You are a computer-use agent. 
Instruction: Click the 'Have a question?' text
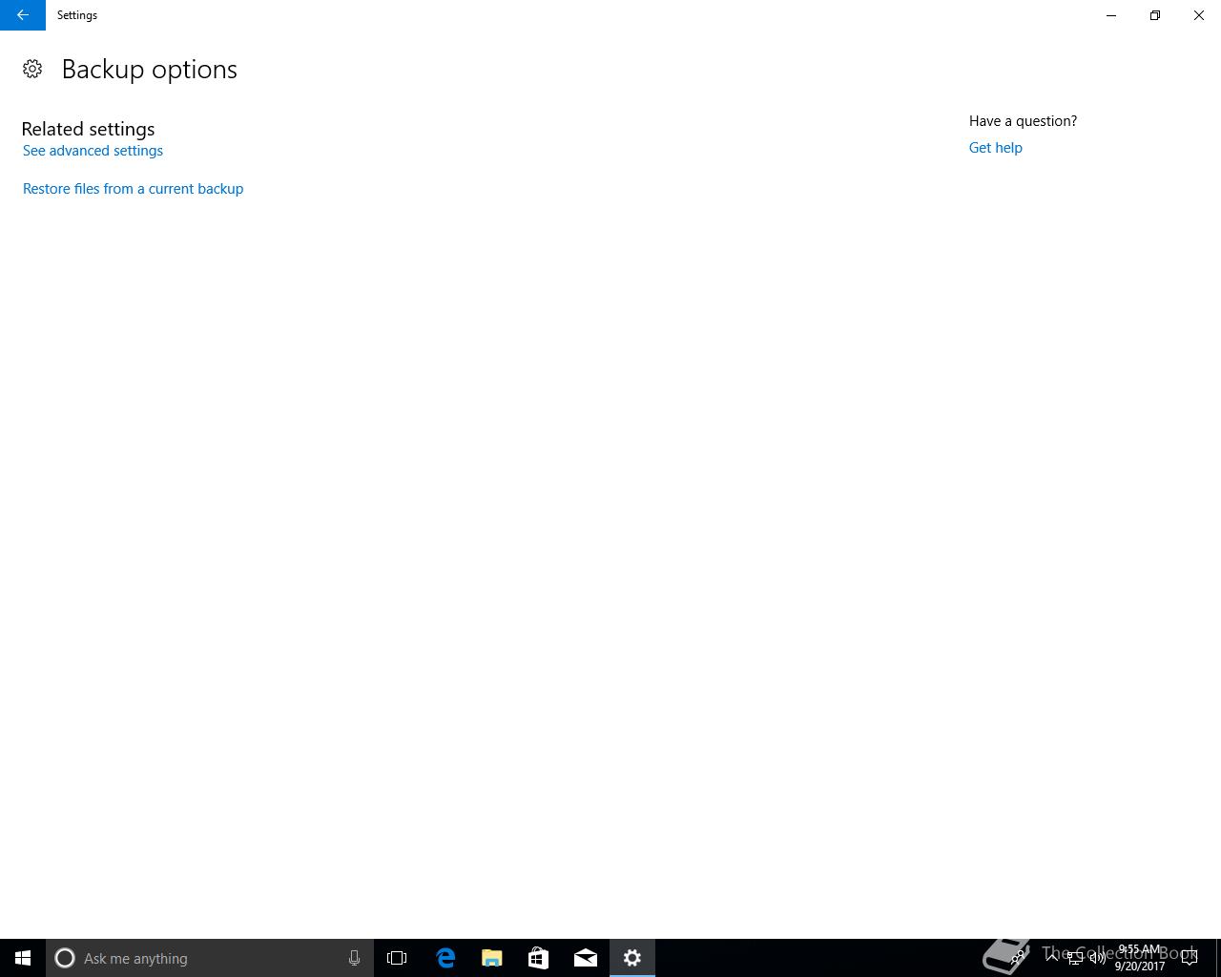1023,121
